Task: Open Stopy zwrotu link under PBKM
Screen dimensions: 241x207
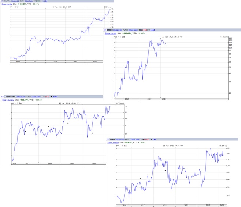Action: [113, 143]
